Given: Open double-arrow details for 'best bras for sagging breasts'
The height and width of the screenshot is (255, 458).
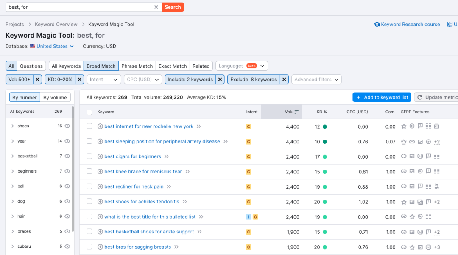Looking at the screenshot, I should pyautogui.click(x=176, y=247).
